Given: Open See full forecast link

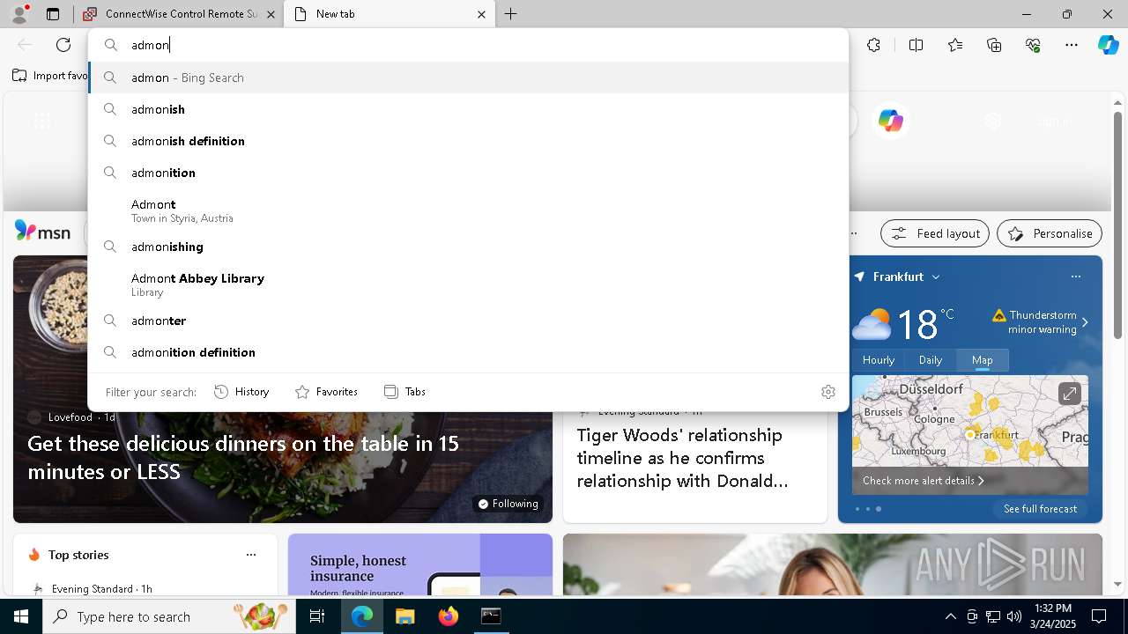Looking at the screenshot, I should coord(1040,509).
